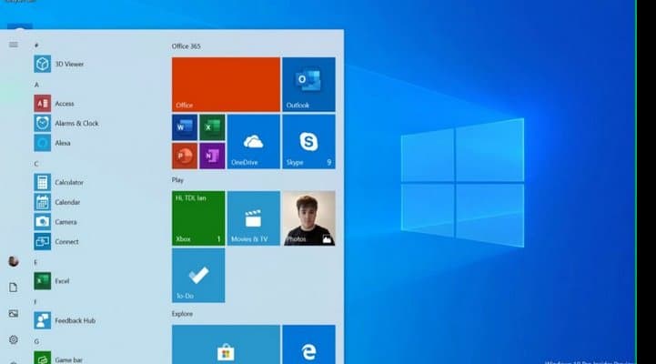Click the small Excel tile
Screen dimensions: 656x364
(x=212, y=127)
